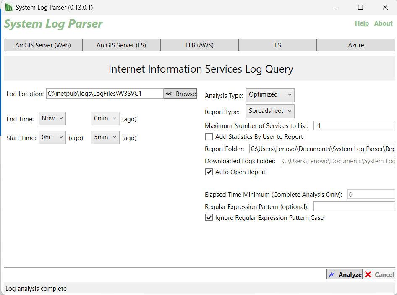Click the eye icon on Browse button

(x=169, y=94)
